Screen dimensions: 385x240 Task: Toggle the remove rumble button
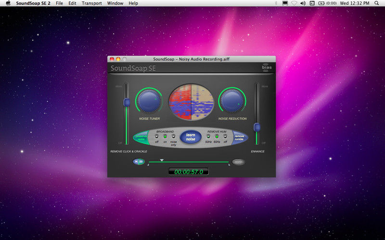coord(240,138)
